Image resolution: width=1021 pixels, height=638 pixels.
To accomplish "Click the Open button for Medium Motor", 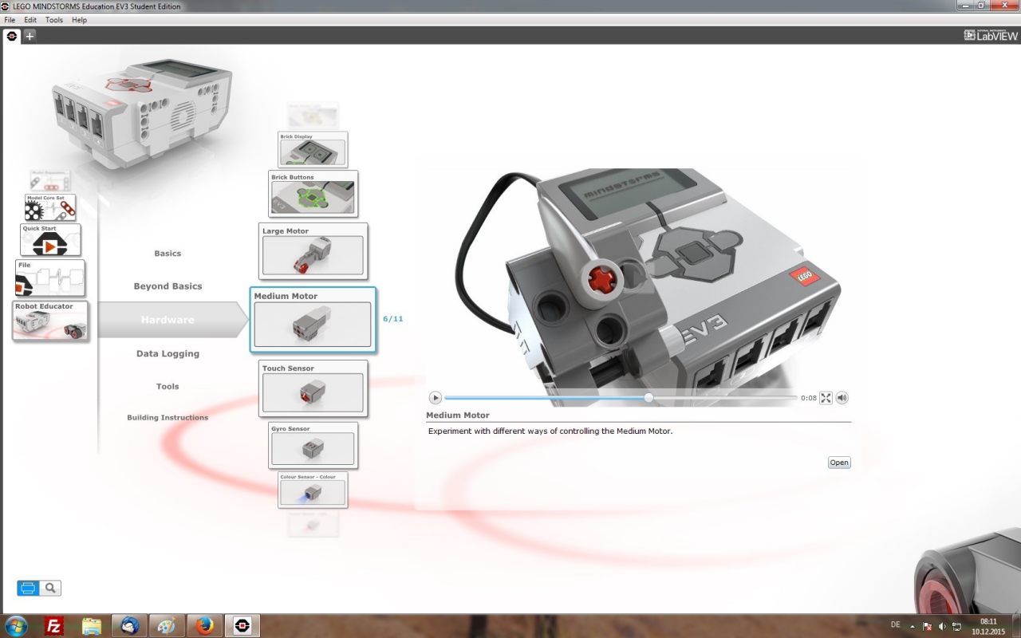I will coord(838,463).
